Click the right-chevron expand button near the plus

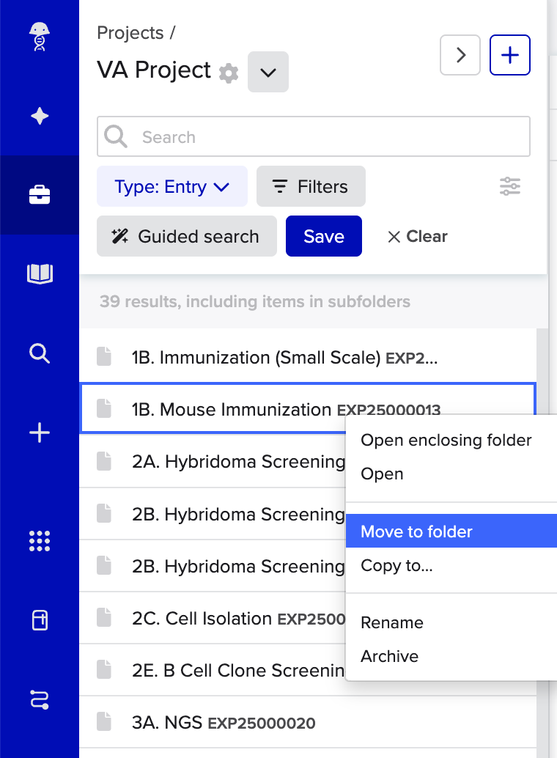(460, 55)
